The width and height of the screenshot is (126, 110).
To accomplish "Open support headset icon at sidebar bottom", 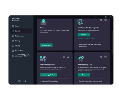I will click(25, 81).
